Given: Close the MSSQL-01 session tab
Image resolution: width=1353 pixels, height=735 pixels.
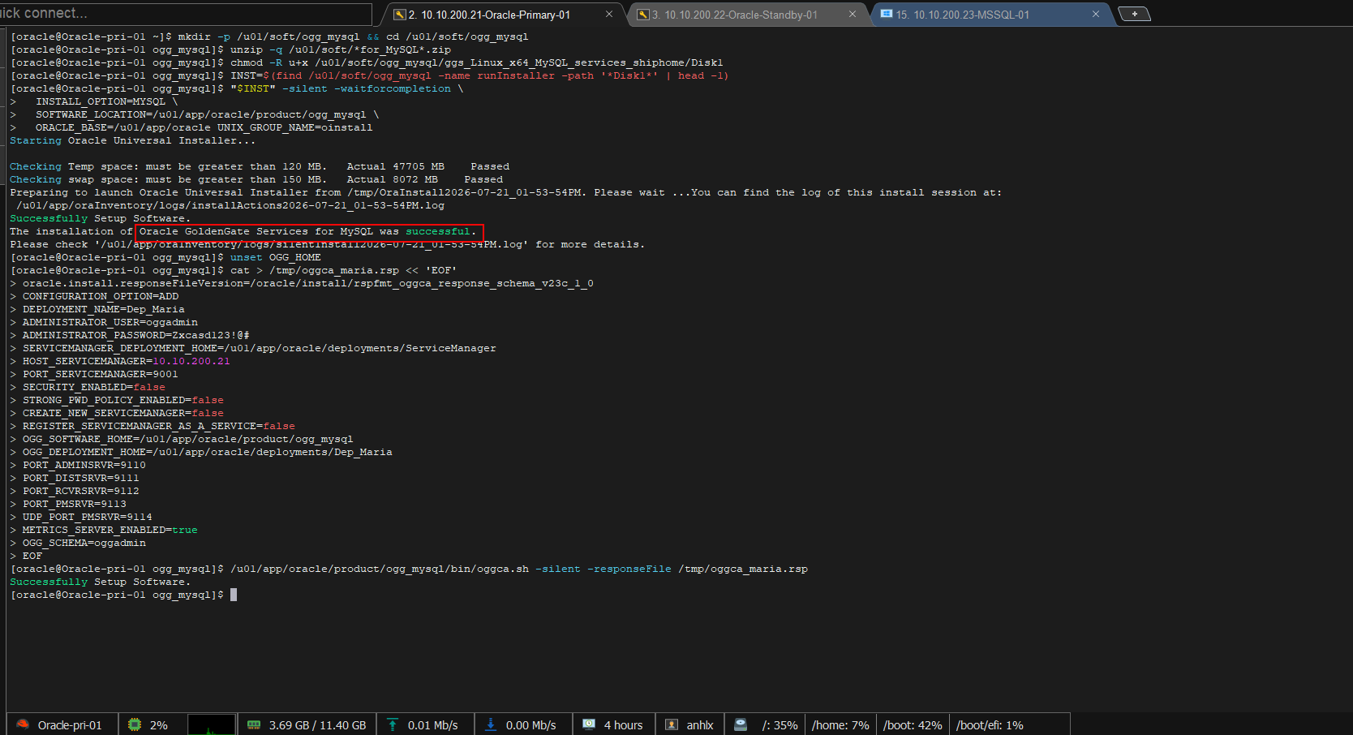Looking at the screenshot, I should (1096, 15).
